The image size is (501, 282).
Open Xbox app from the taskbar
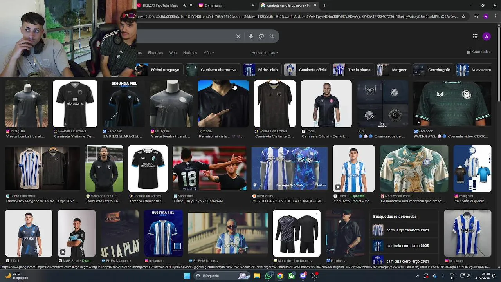pos(292,276)
